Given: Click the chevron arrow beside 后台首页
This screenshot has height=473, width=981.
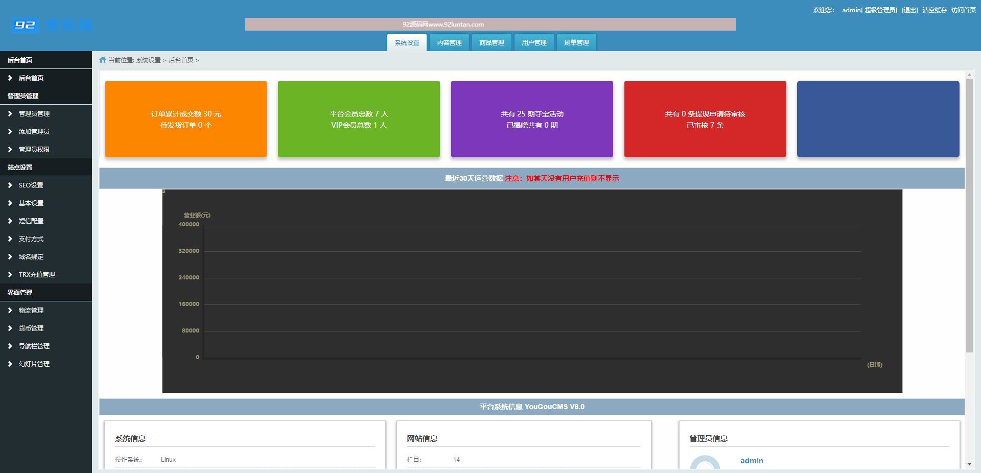Looking at the screenshot, I should click(10, 78).
